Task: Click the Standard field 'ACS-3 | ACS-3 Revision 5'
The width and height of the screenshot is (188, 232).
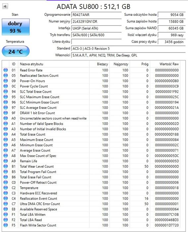Action: 128,48
